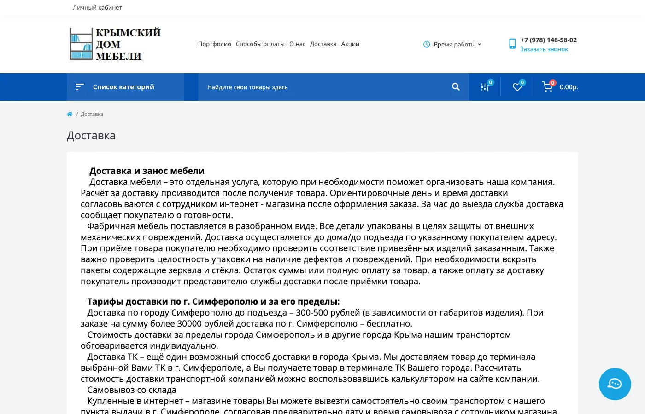
Task: Open the Портфолио menu item
Action: [215, 44]
